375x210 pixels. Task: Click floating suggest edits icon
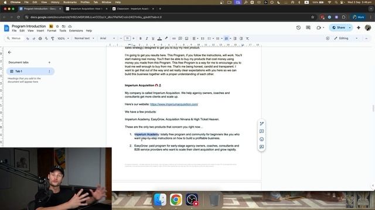pos(262,146)
